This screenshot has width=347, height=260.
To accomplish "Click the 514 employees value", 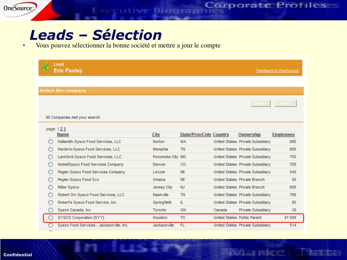I will 293,225.
